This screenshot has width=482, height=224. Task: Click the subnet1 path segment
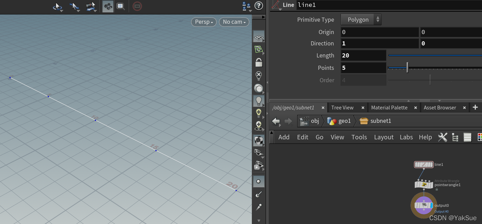click(x=375, y=121)
